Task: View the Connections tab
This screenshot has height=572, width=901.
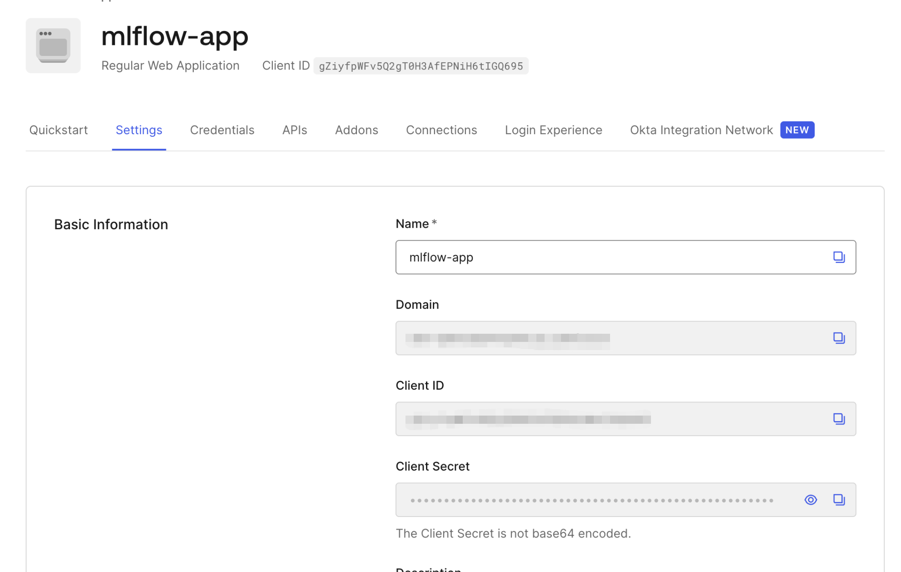Action: click(441, 130)
